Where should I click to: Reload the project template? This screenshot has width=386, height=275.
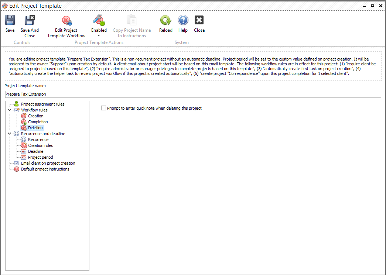tap(166, 24)
